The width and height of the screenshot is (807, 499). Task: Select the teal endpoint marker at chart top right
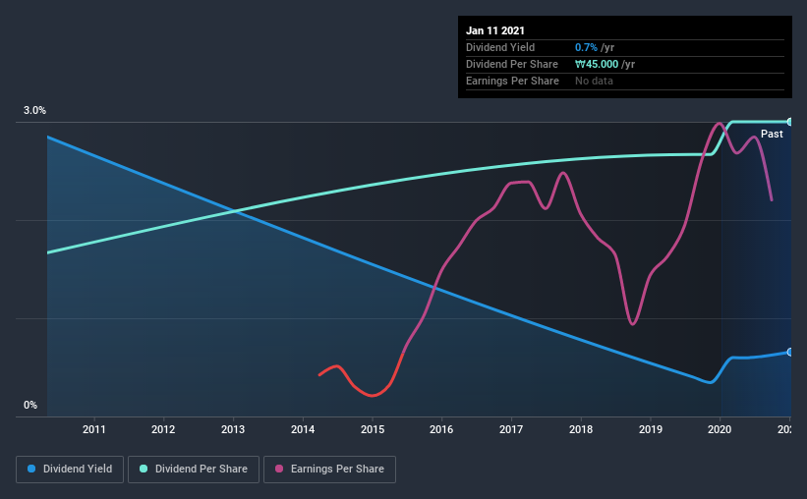(790, 122)
